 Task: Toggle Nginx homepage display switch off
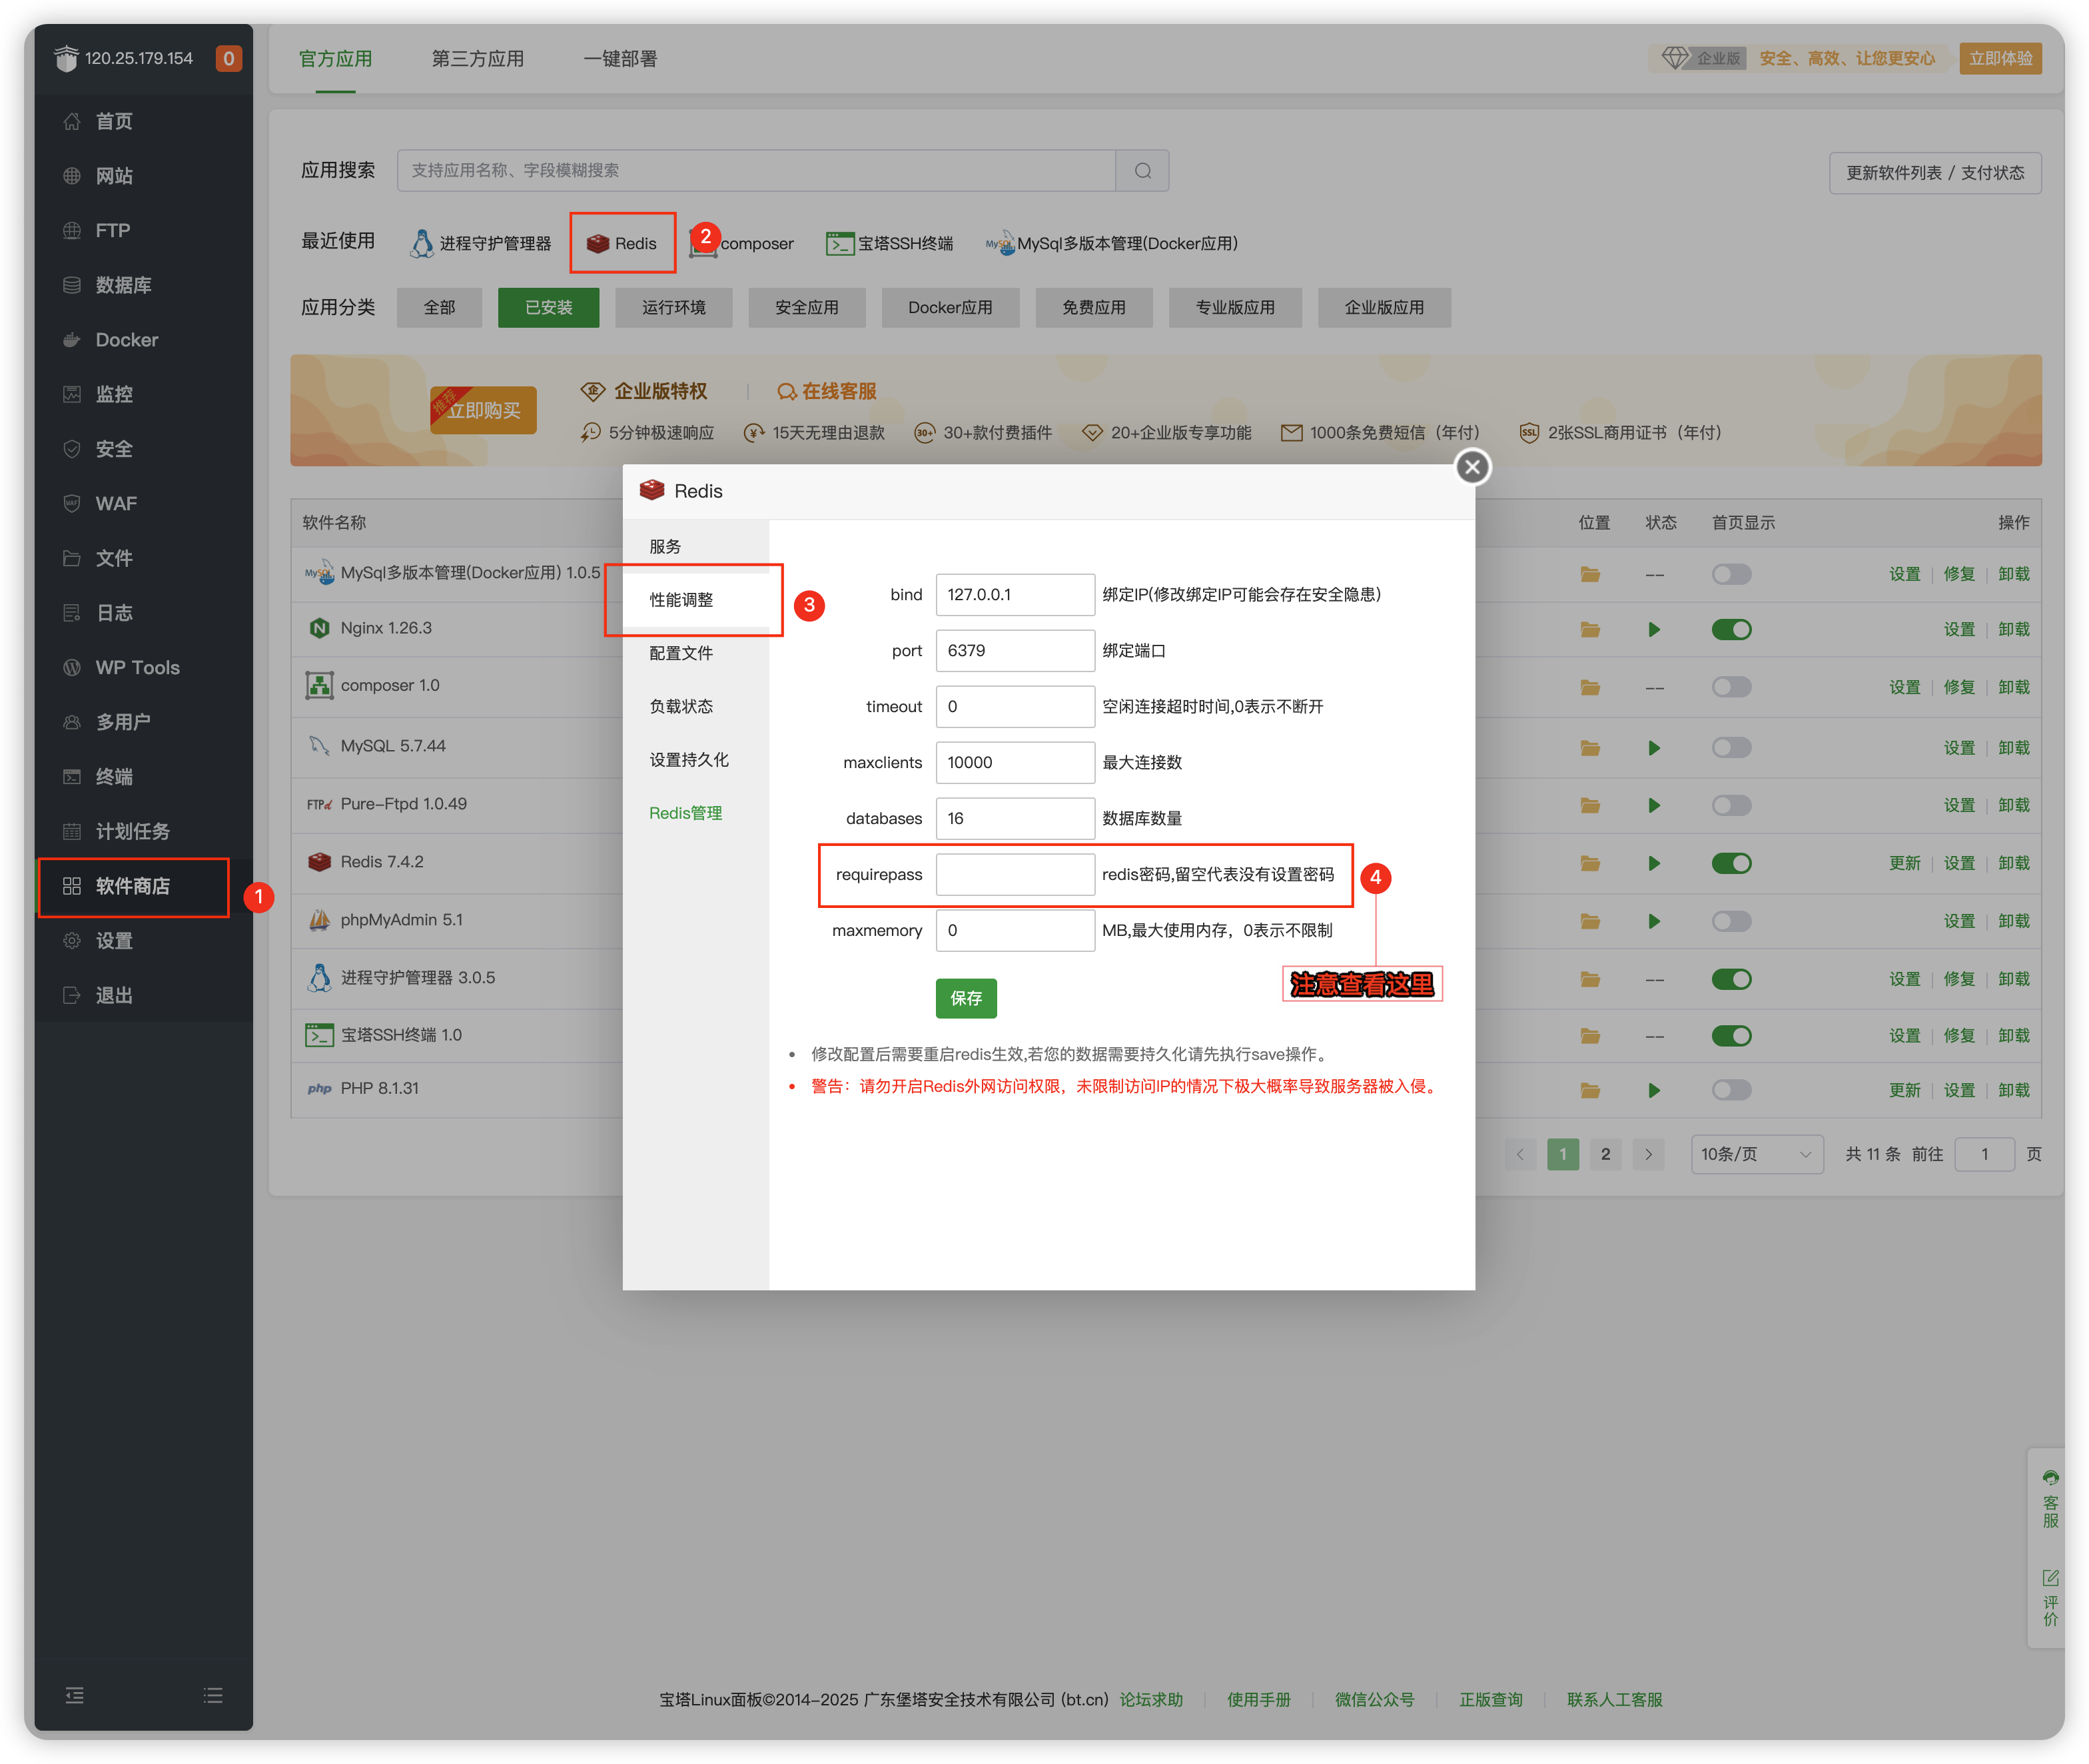[1731, 630]
